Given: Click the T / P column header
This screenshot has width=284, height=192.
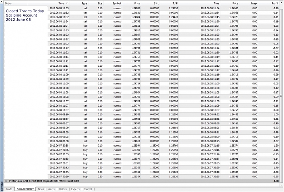Looking at the screenshot, I should coord(175,4).
